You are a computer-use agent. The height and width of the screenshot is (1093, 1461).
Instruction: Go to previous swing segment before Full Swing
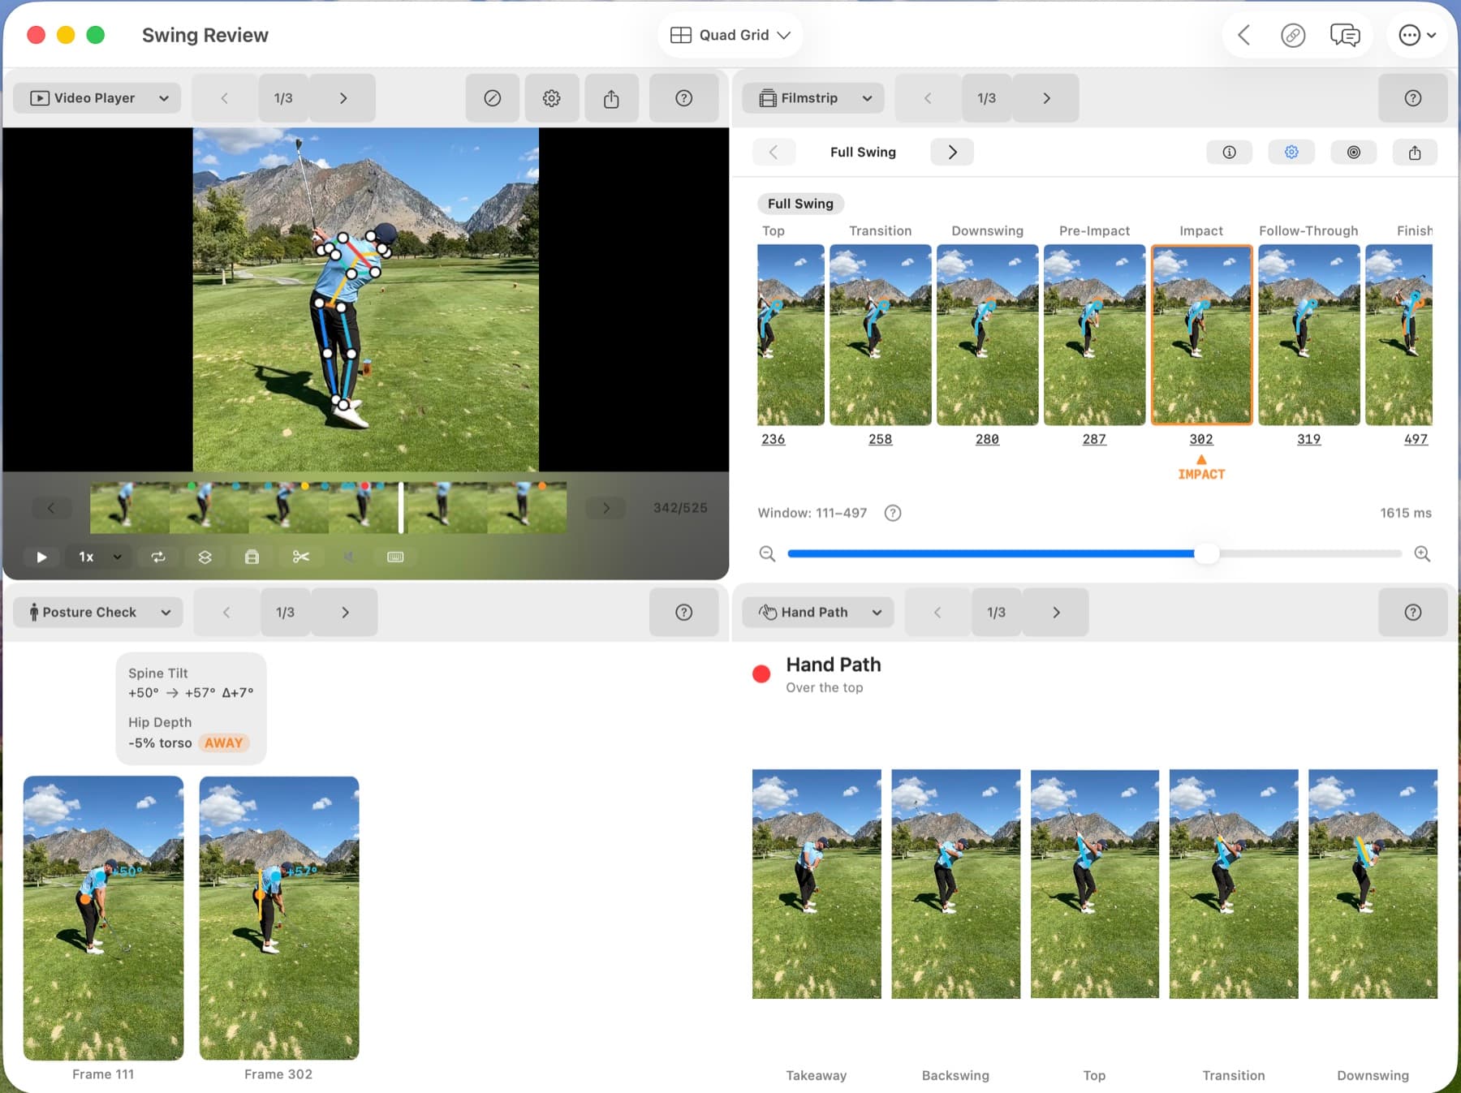pyautogui.click(x=774, y=152)
